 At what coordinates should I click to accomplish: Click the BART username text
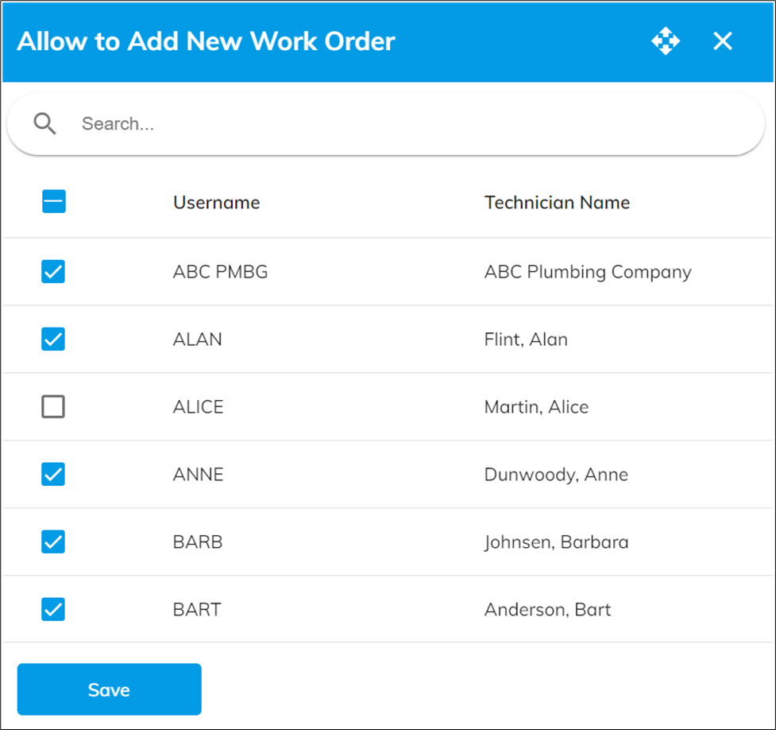click(197, 610)
